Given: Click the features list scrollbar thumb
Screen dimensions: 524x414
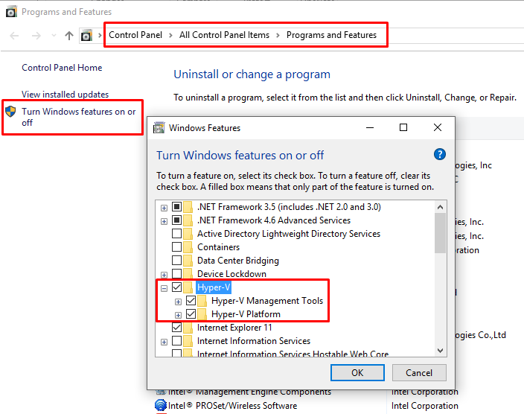Looking at the screenshot, I should click(x=440, y=233).
